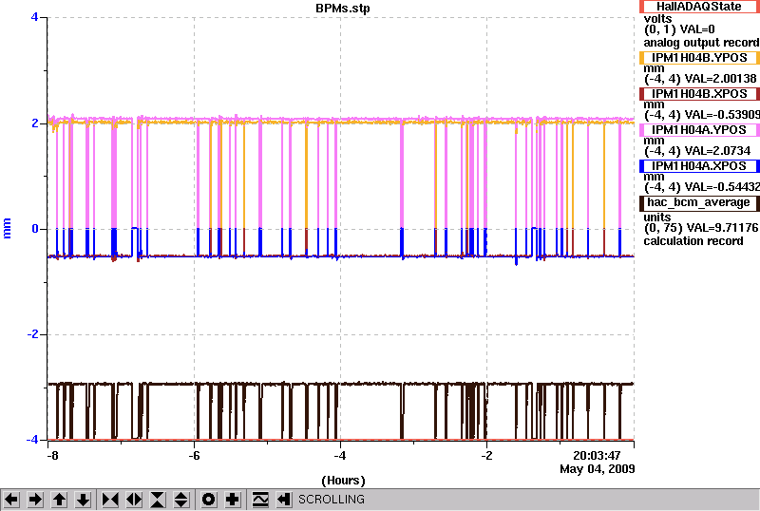Click the x-axis -2 hours tick label
760x511 pixels.
(x=486, y=456)
